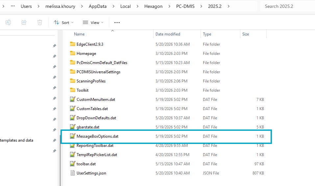Click pin icon beside 'templates and data'

pos(55,140)
